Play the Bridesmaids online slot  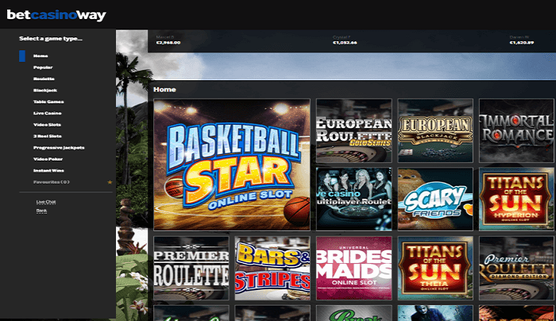tap(354, 268)
